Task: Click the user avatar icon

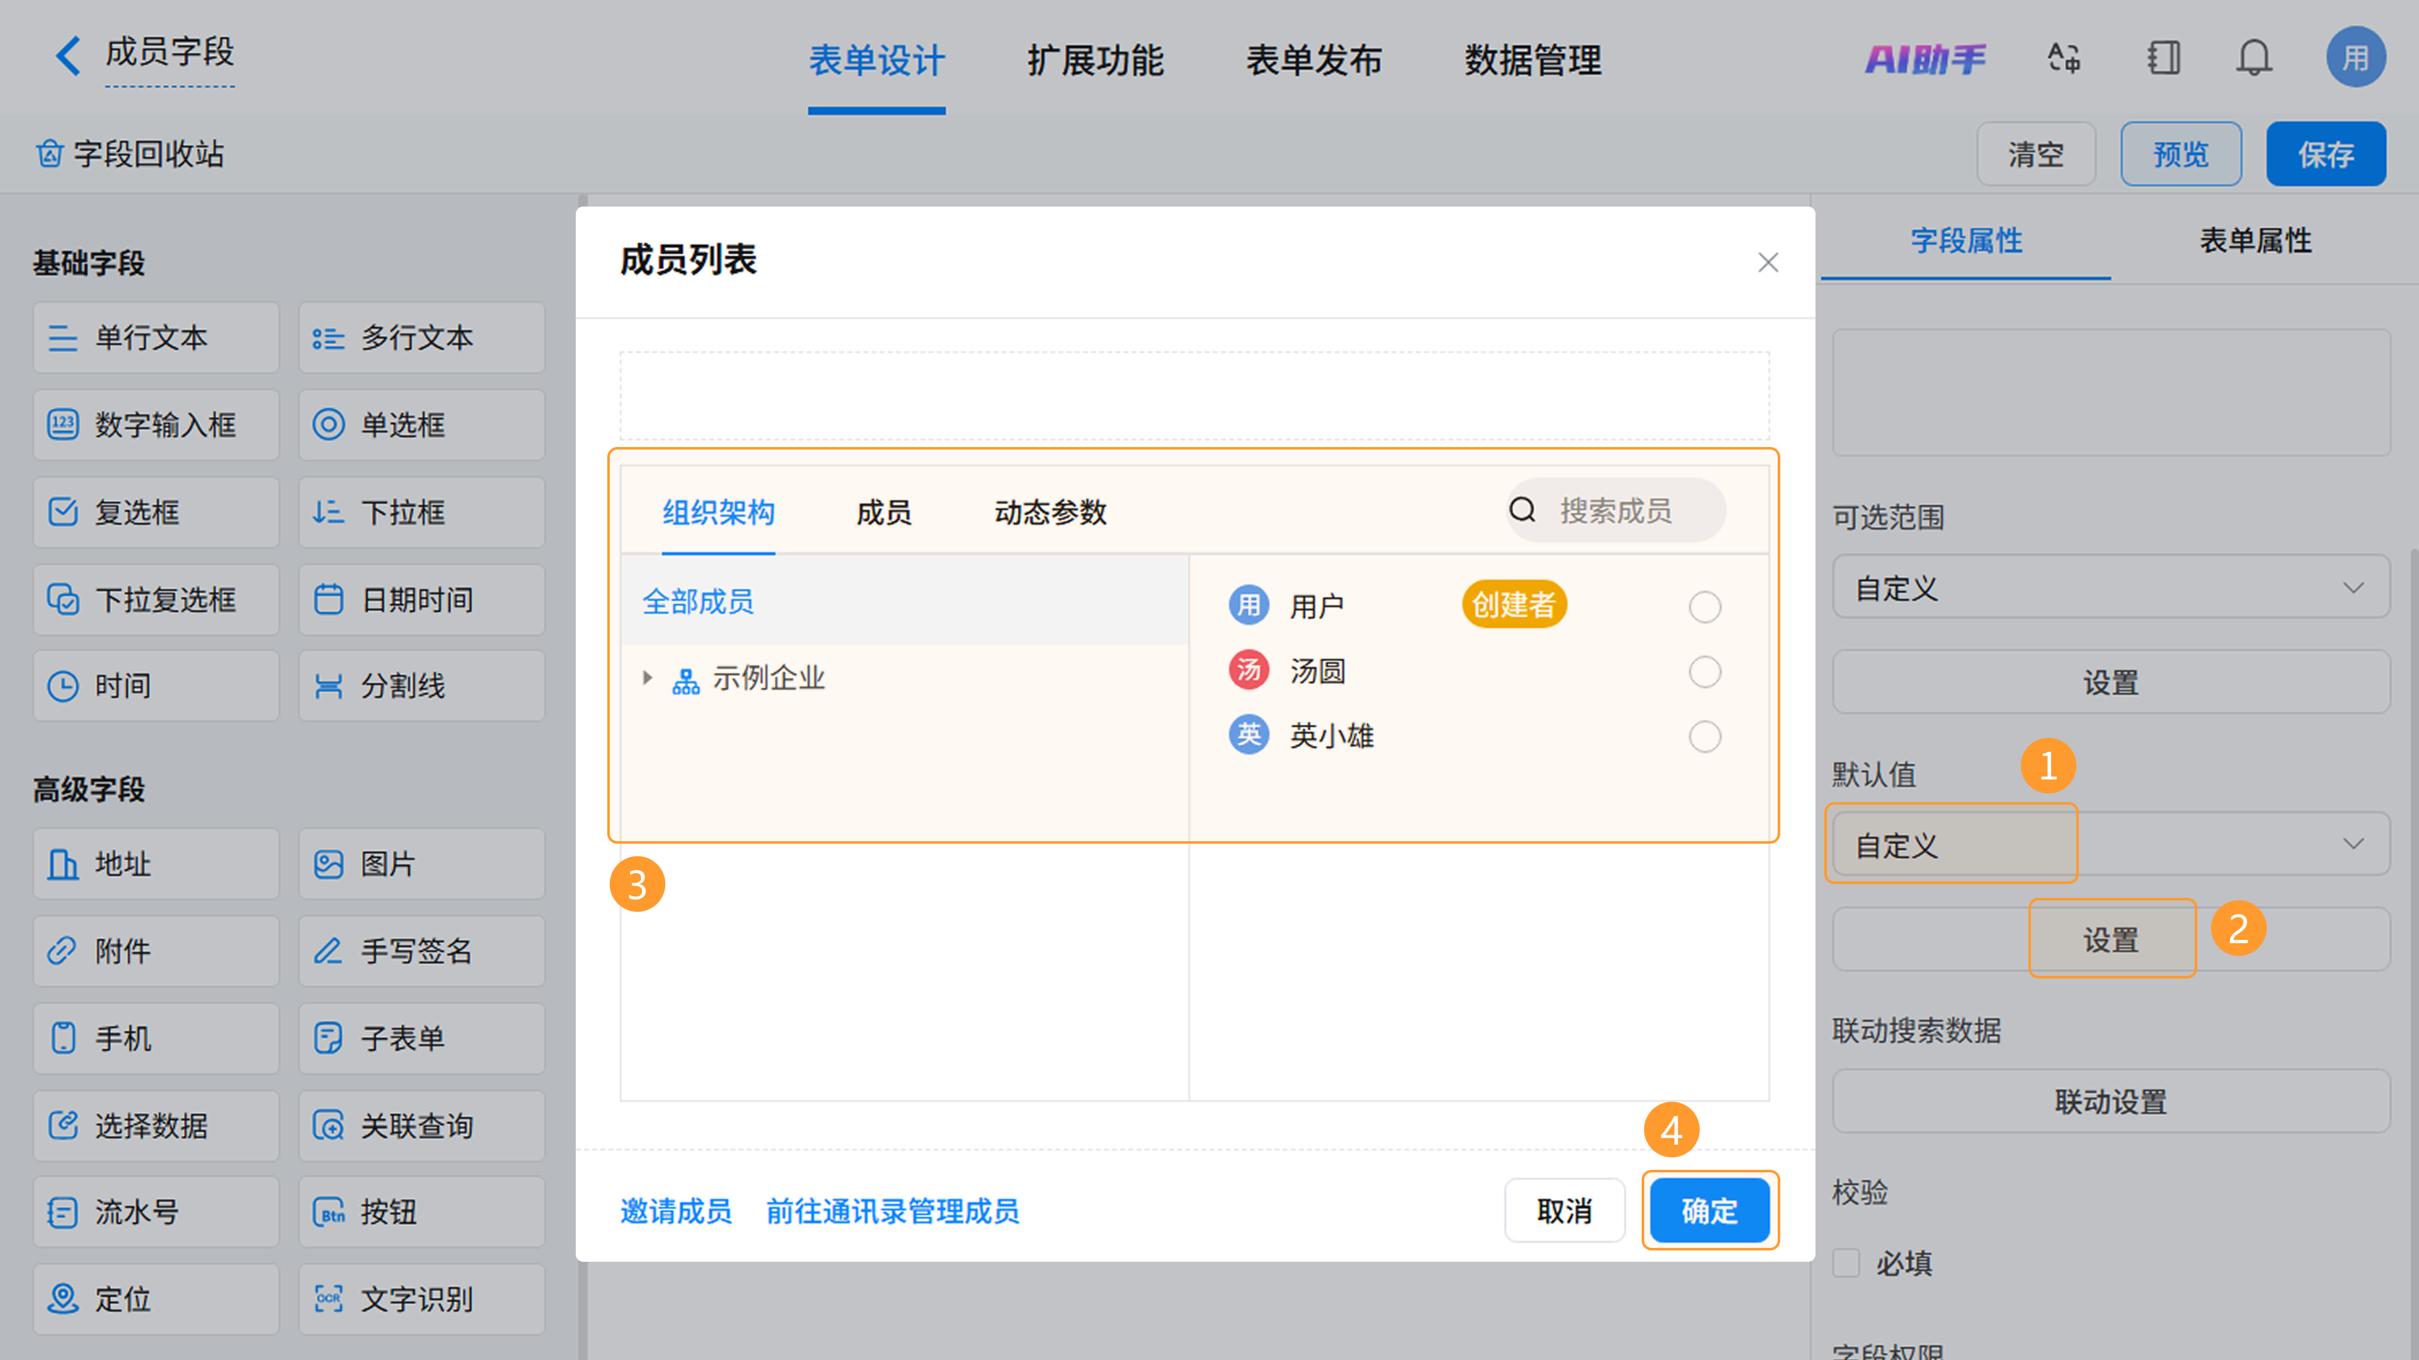Action: pos(2355,58)
